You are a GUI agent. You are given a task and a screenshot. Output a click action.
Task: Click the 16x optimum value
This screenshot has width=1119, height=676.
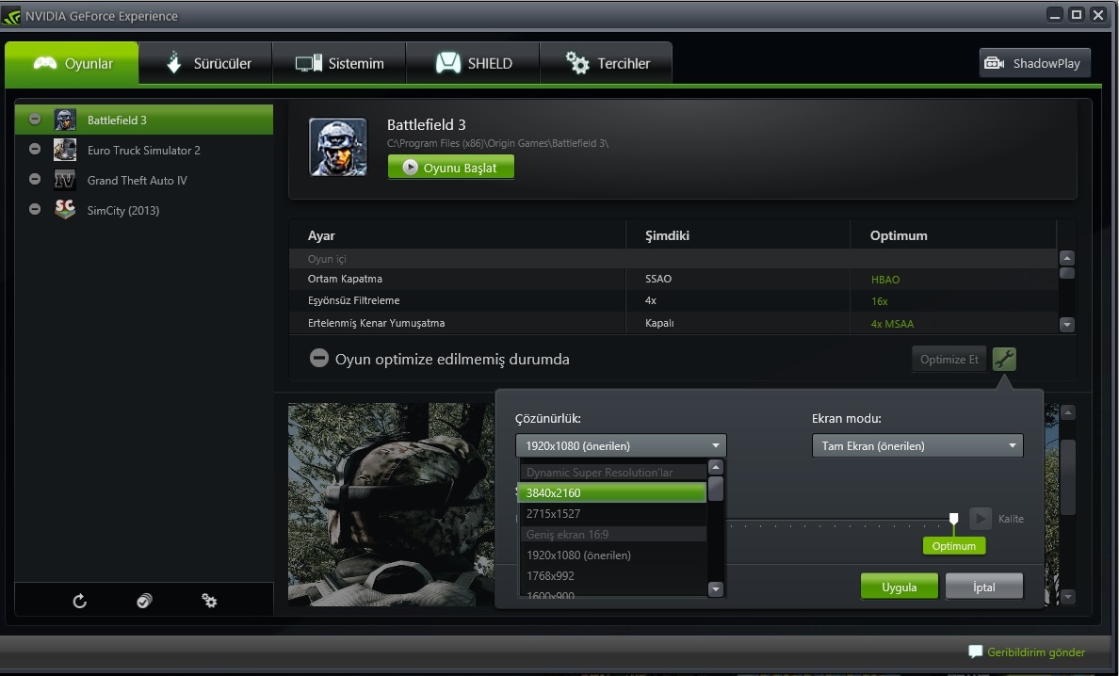879,301
